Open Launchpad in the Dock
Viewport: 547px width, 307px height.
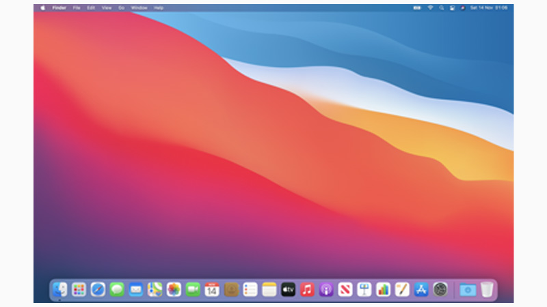coord(79,289)
